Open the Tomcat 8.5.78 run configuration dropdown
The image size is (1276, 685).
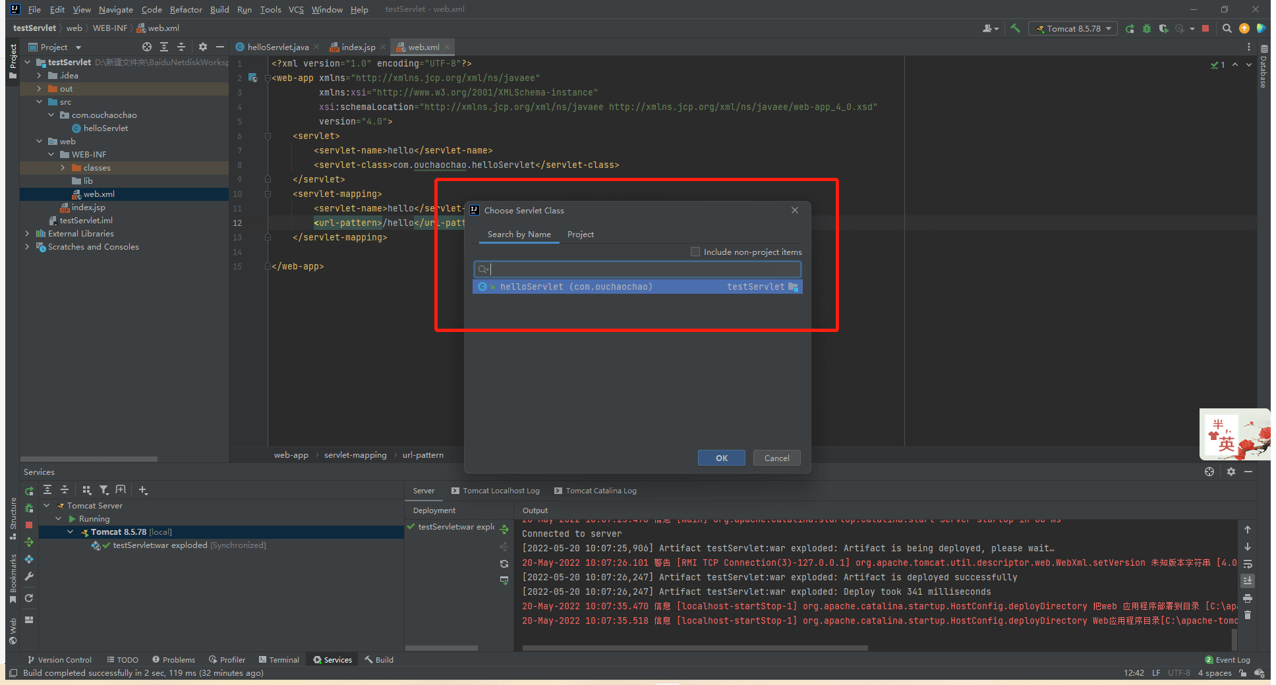[1074, 28]
